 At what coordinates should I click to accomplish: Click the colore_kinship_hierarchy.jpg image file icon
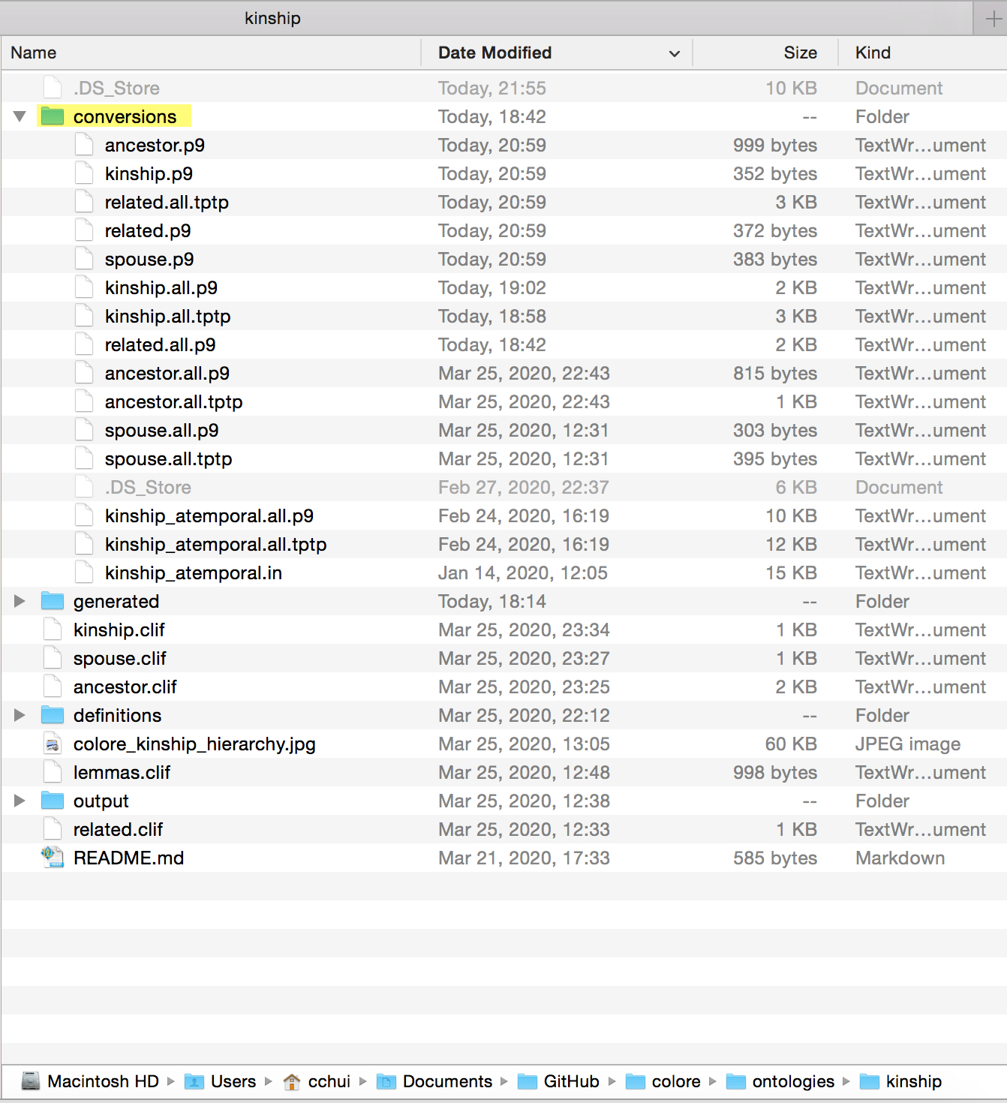(x=53, y=744)
